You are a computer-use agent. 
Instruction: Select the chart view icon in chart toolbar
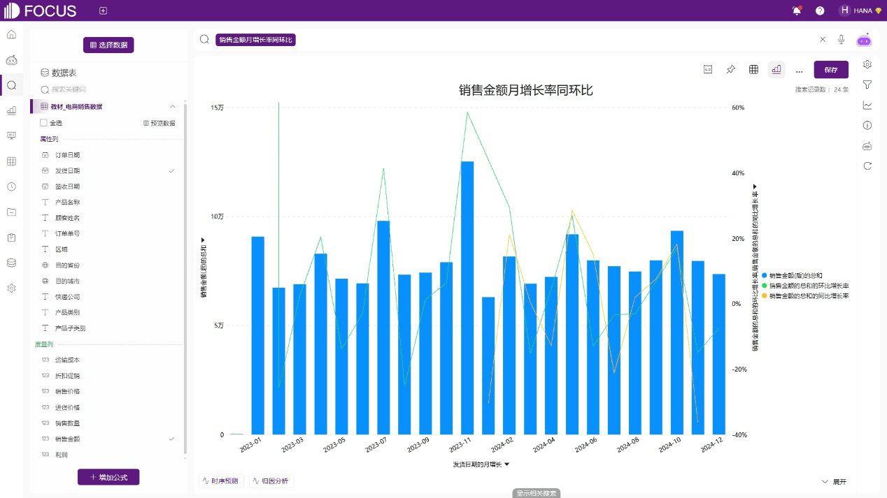pyautogui.click(x=776, y=69)
